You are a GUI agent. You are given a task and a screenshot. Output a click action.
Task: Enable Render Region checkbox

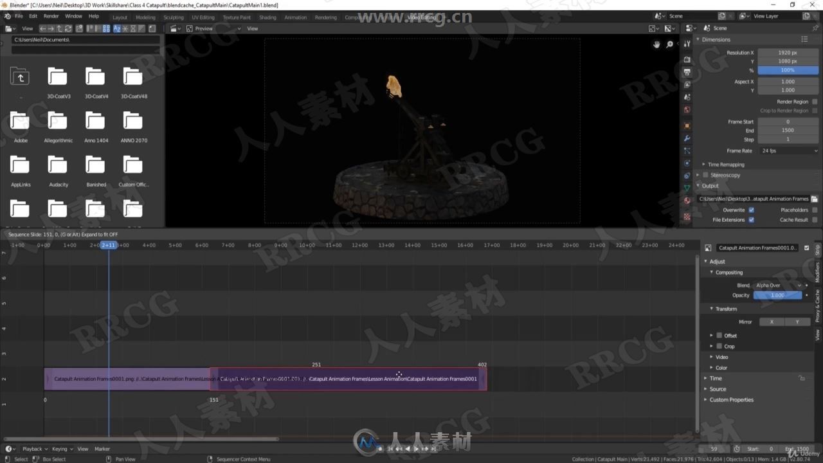coord(815,102)
